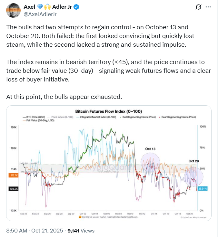The image size is (218, 237).
Task: Open the Grok icon beside the post
Action: (x=199, y=7)
